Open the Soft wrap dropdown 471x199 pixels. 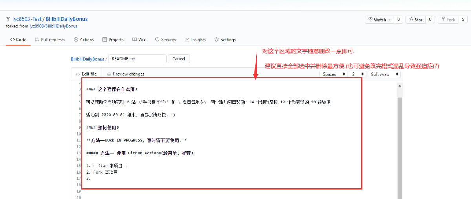(x=384, y=74)
